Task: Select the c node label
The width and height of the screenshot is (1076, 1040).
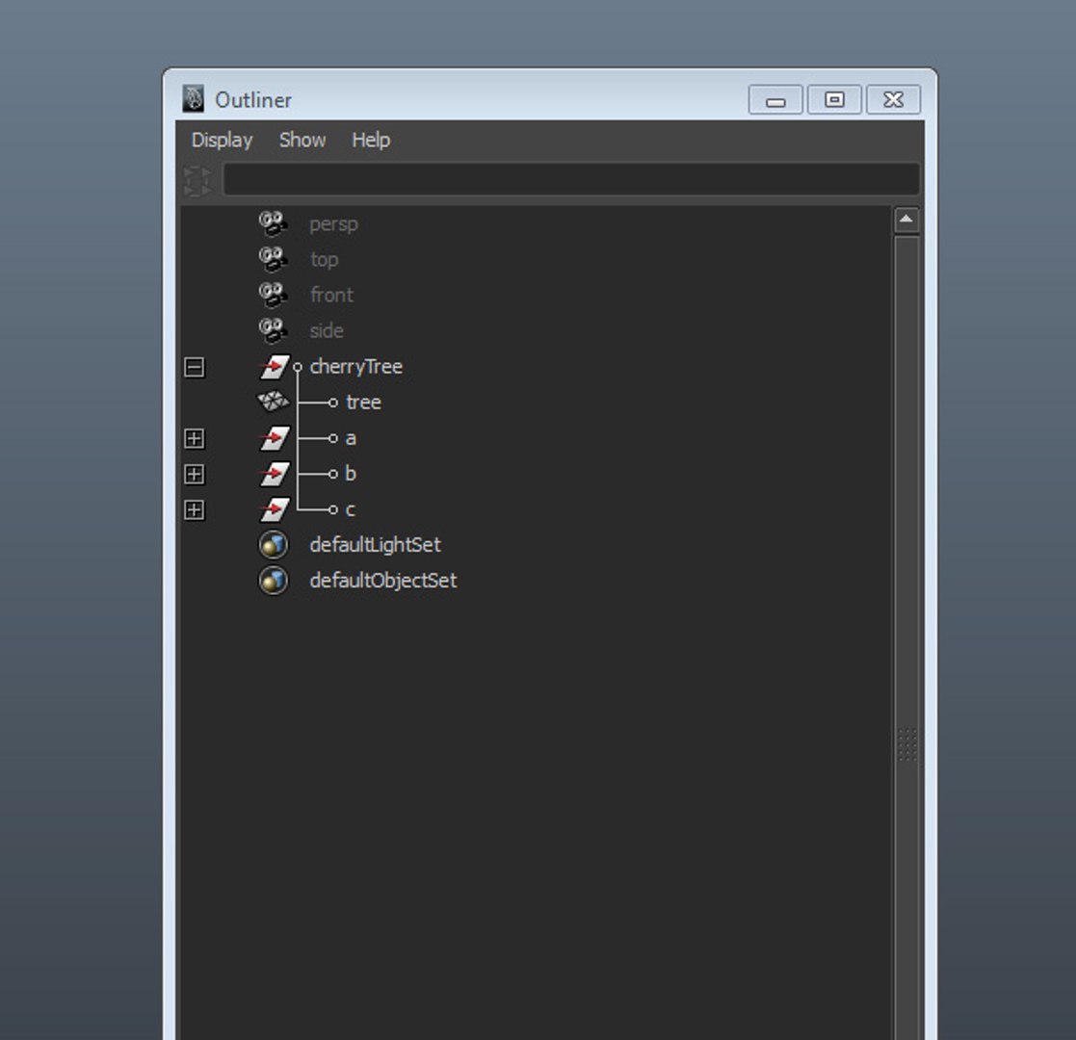Action: tap(350, 509)
